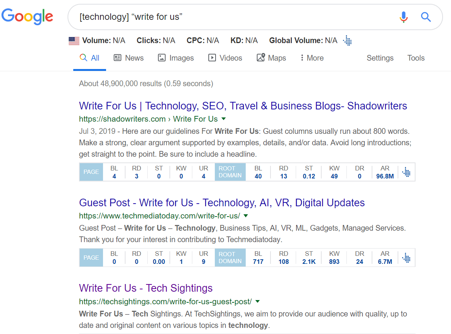
Task: Open the Tools search filter menu
Action: click(416, 58)
